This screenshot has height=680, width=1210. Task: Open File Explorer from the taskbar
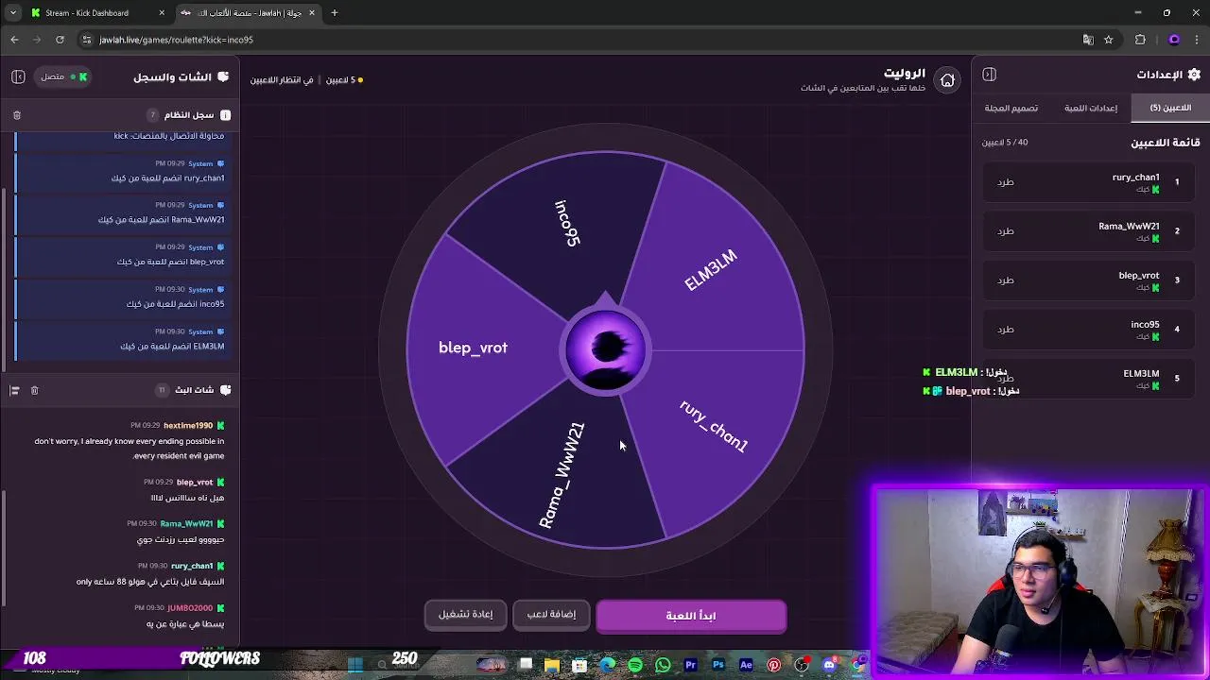pyautogui.click(x=552, y=665)
